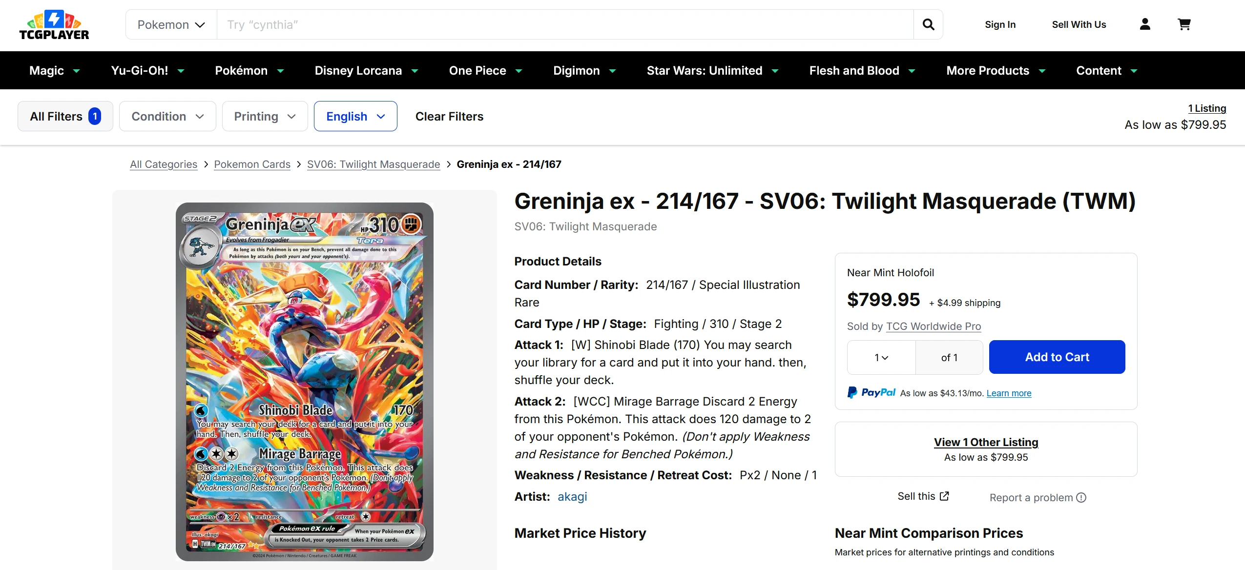Click the Sell this external link icon
The image size is (1245, 570).
945,496
